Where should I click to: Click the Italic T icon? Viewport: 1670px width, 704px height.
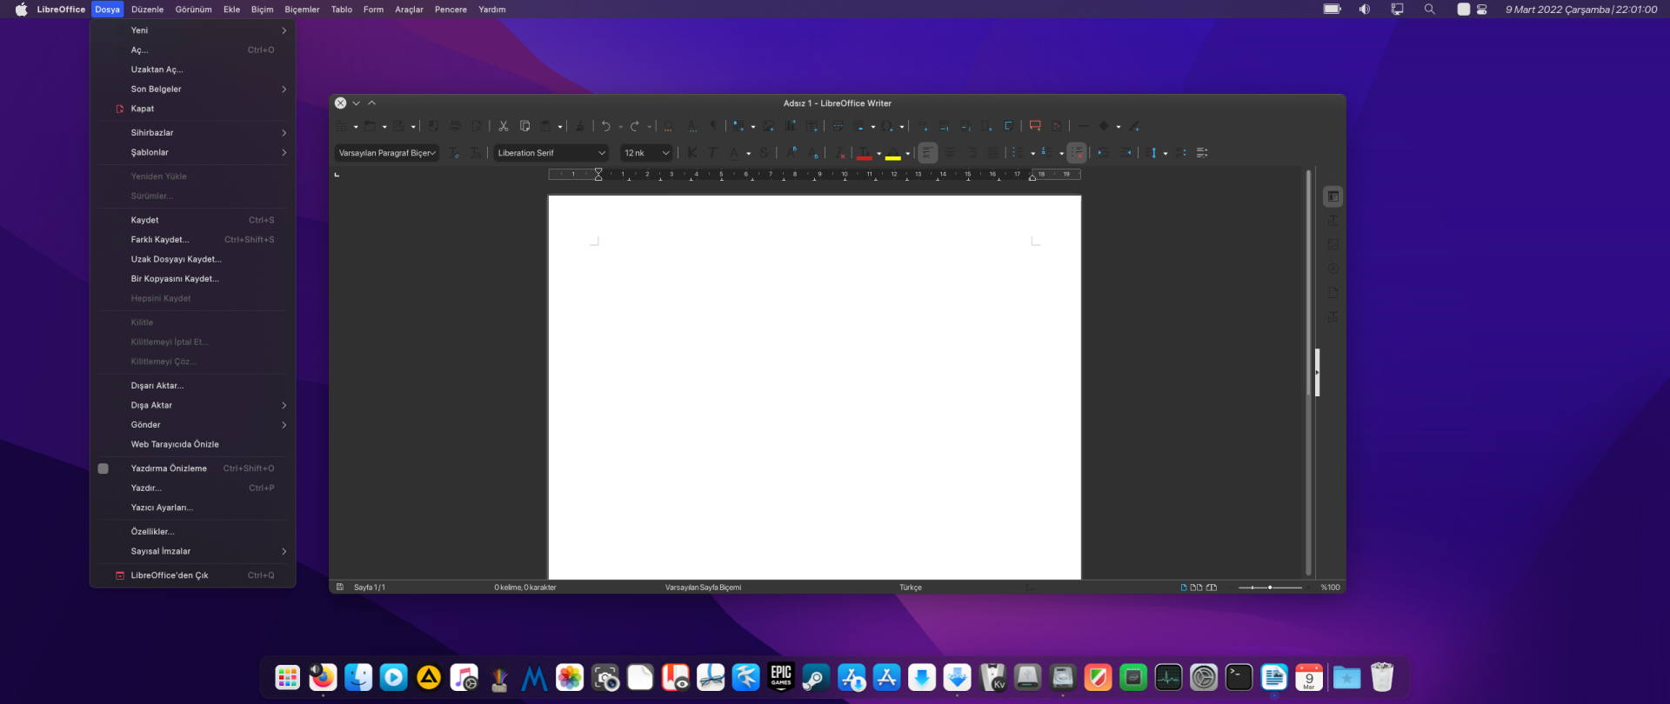pyautogui.click(x=713, y=153)
